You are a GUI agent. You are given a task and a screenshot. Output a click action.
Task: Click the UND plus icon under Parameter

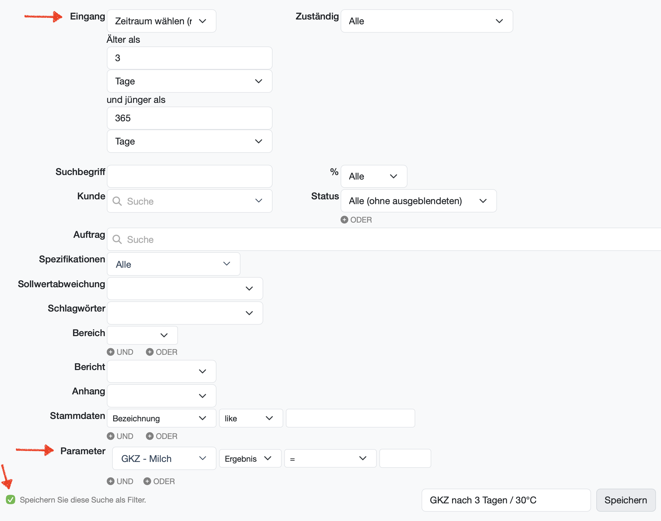pyautogui.click(x=110, y=481)
